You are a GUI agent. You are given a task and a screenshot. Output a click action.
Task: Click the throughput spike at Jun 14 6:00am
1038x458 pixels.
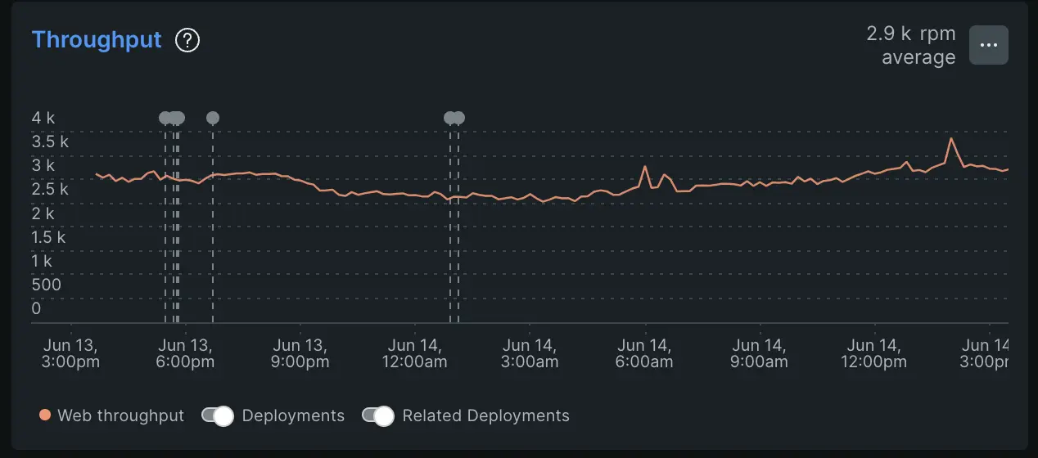[645, 167]
